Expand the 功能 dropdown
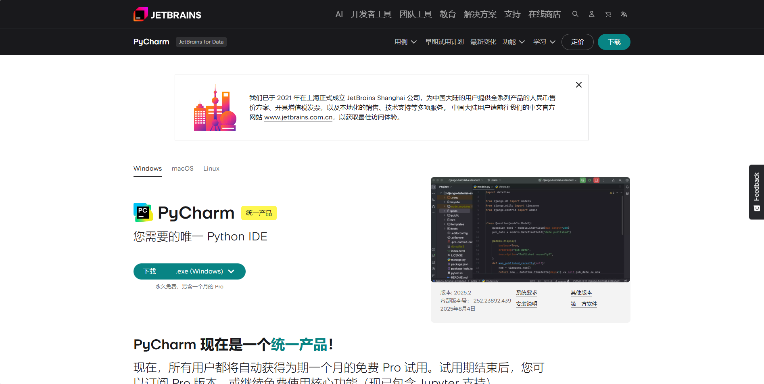This screenshot has width=764, height=384. [x=514, y=42]
